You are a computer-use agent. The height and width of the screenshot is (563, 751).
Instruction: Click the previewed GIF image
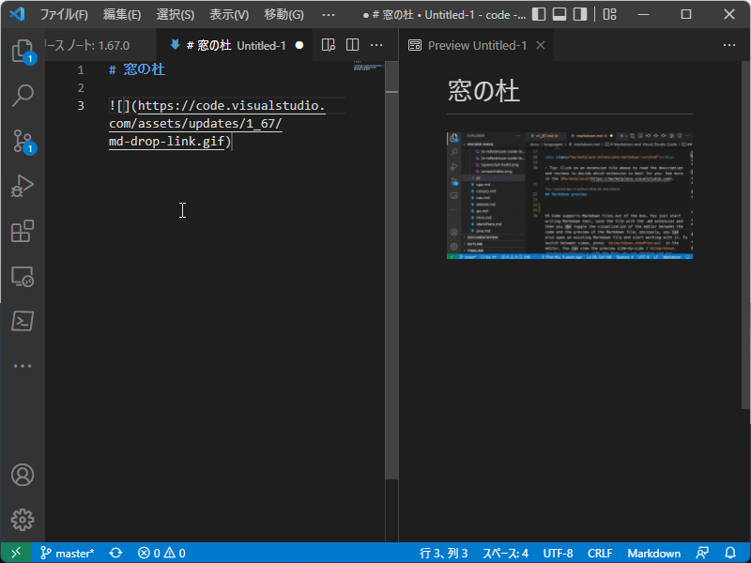[570, 196]
